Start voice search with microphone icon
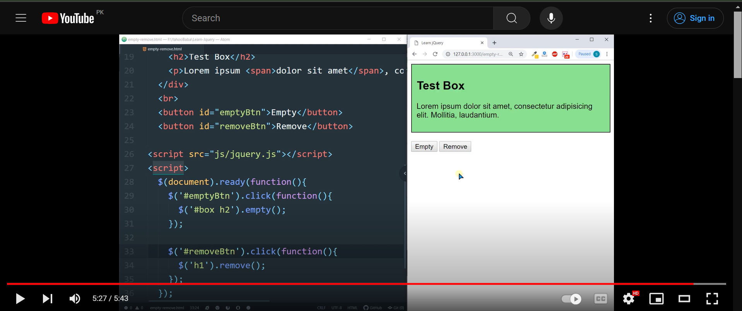The image size is (742, 311). click(x=551, y=18)
